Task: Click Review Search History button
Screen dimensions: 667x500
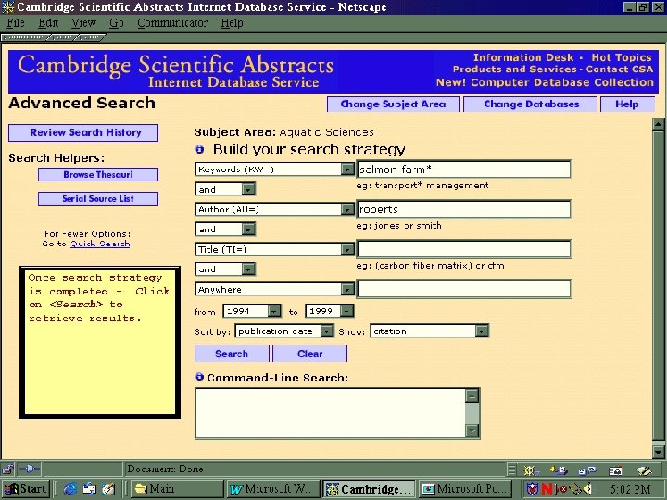Action: [83, 132]
